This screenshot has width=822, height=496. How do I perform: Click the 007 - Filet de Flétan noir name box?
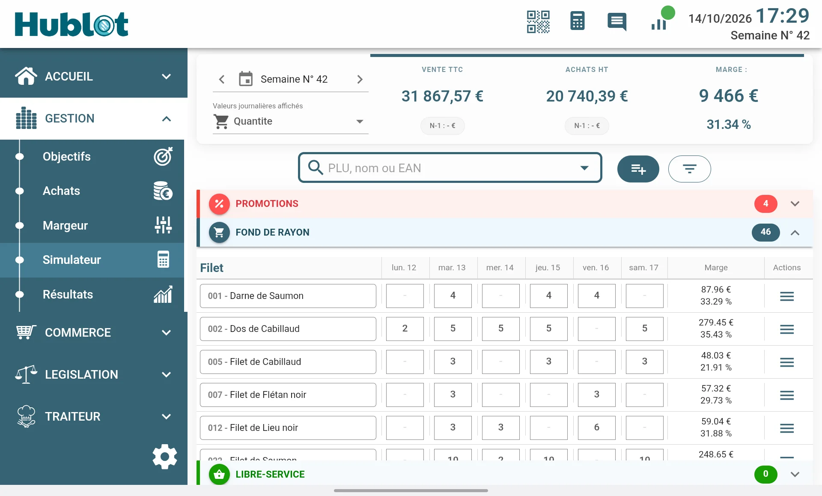[x=288, y=394]
